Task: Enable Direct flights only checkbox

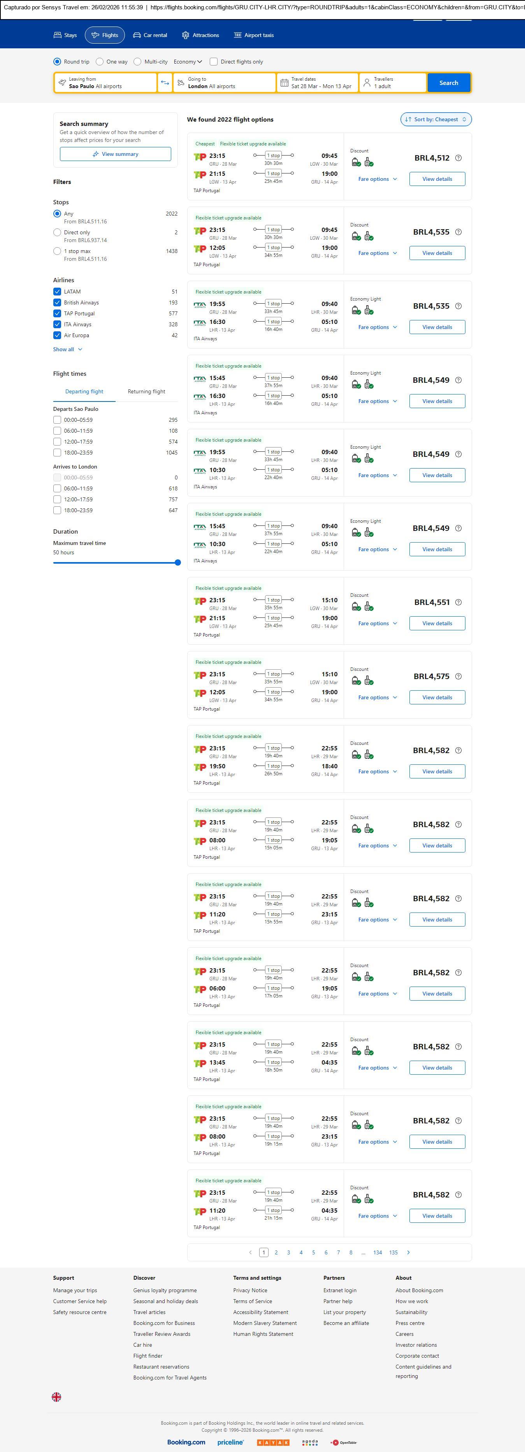Action: (214, 62)
